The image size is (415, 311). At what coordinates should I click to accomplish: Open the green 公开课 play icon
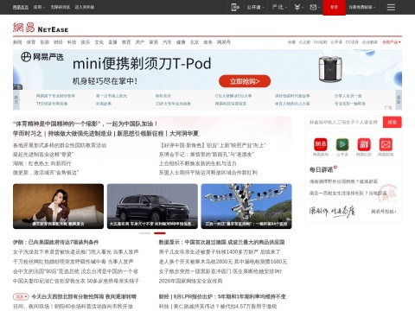342,144
